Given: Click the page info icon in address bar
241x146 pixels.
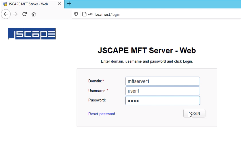Looking at the screenshot, I should click(84, 14).
